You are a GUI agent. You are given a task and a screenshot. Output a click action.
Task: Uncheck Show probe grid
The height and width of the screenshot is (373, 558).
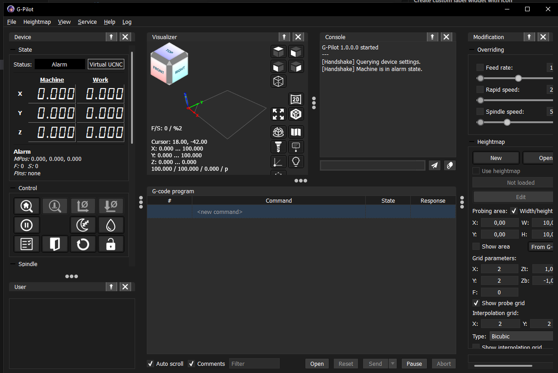click(x=476, y=303)
